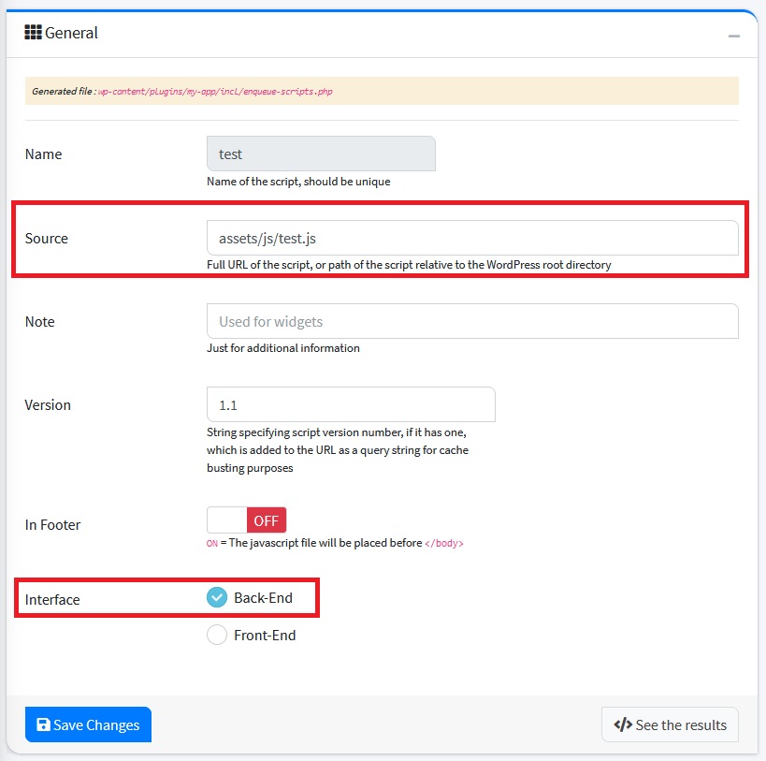
Task: Click into the Note text field
Action: pos(471,321)
